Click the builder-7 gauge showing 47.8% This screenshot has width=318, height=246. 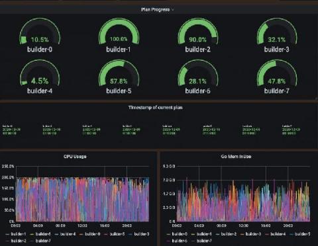pyautogui.click(x=277, y=73)
